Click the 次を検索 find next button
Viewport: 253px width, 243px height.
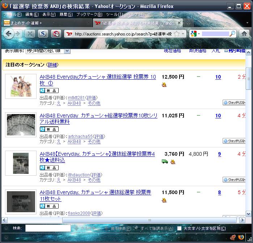coord(88,228)
